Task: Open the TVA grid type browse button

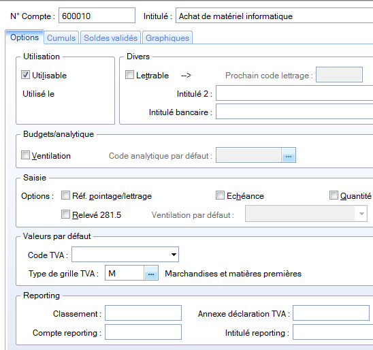Action: [151, 273]
